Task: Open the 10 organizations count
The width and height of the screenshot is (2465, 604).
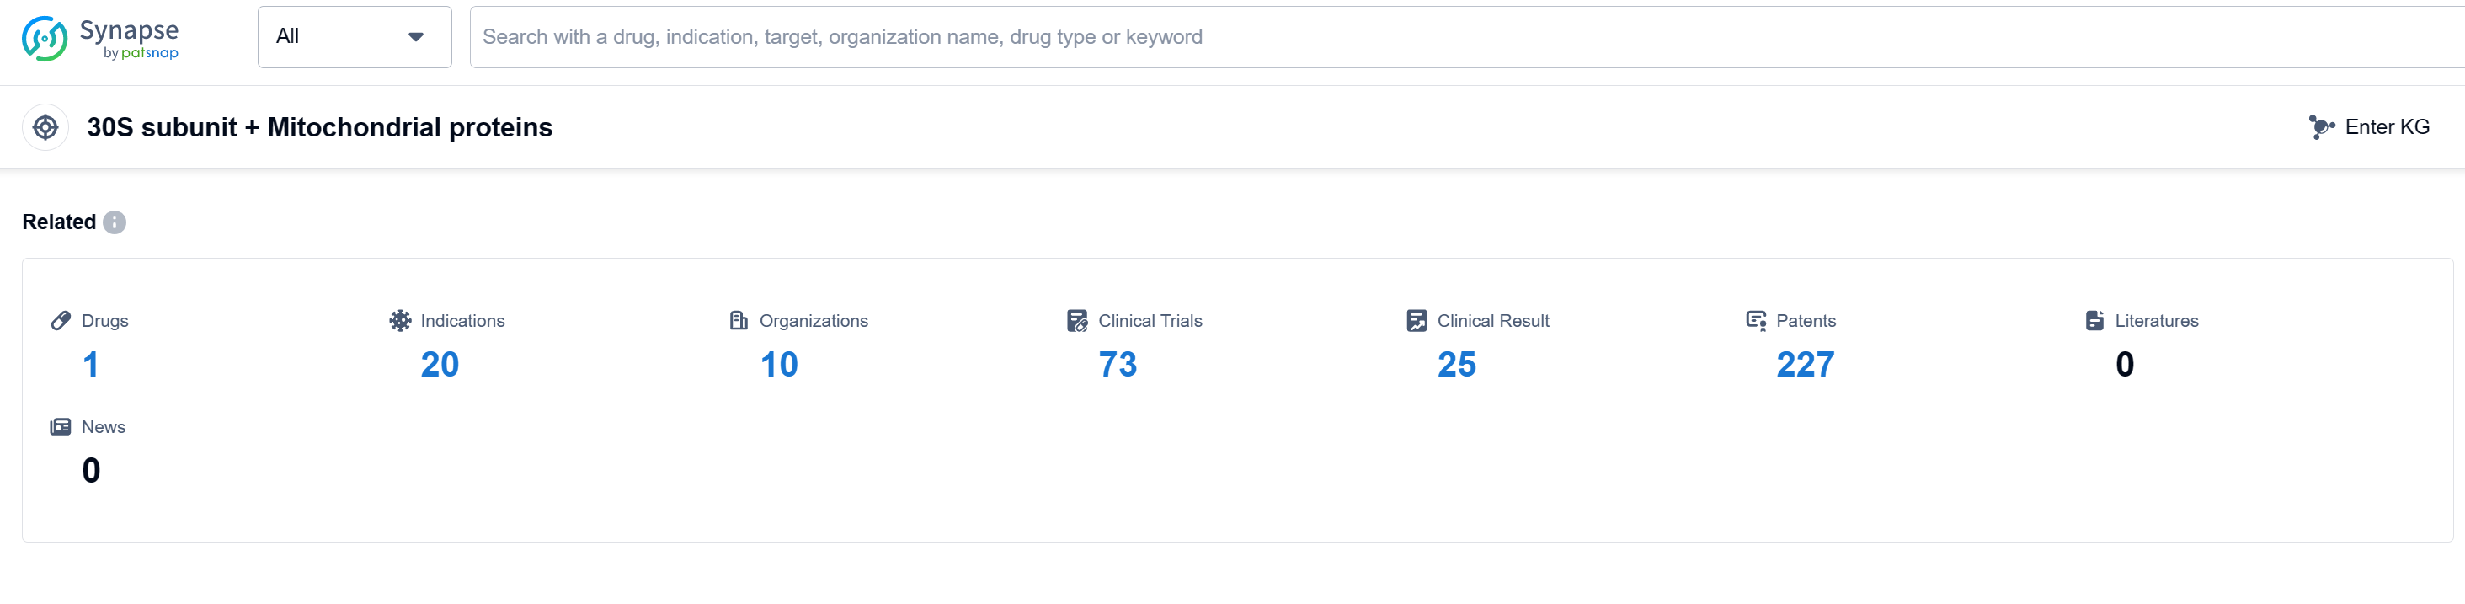Action: click(778, 365)
